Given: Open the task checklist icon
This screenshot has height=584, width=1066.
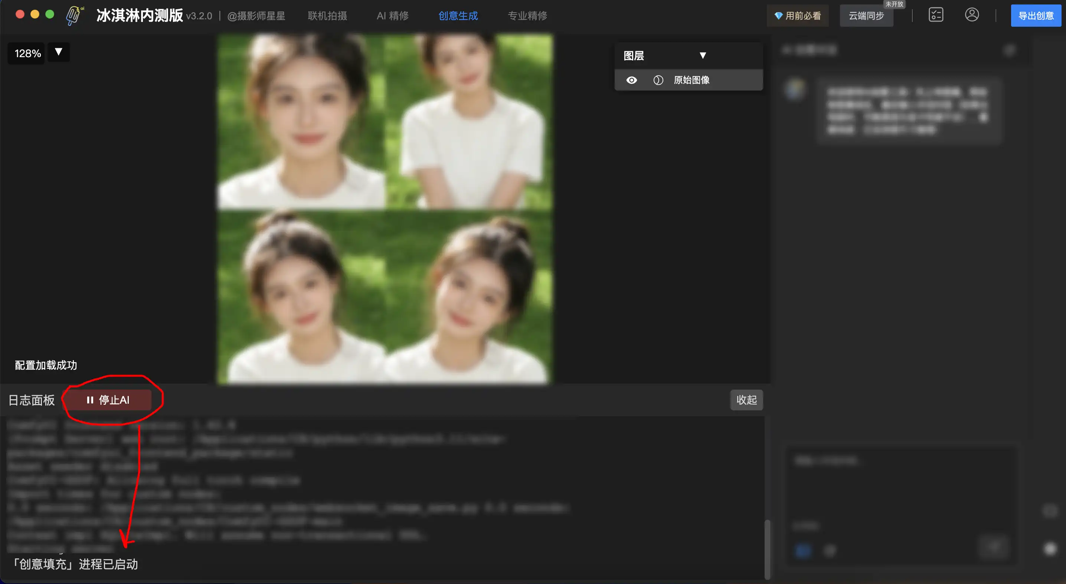Looking at the screenshot, I should (936, 15).
